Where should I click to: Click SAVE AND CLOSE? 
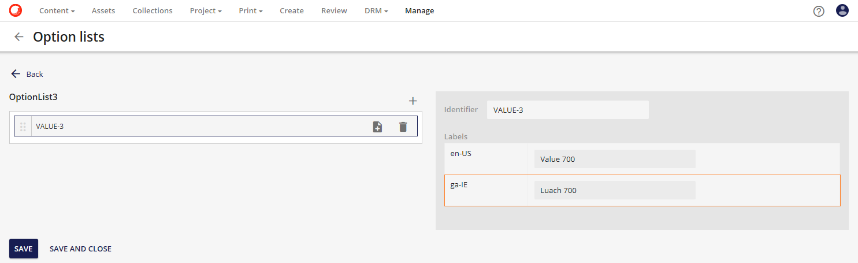pos(80,249)
